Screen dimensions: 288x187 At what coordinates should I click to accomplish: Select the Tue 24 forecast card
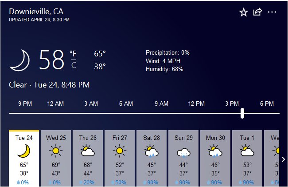(x=24, y=158)
